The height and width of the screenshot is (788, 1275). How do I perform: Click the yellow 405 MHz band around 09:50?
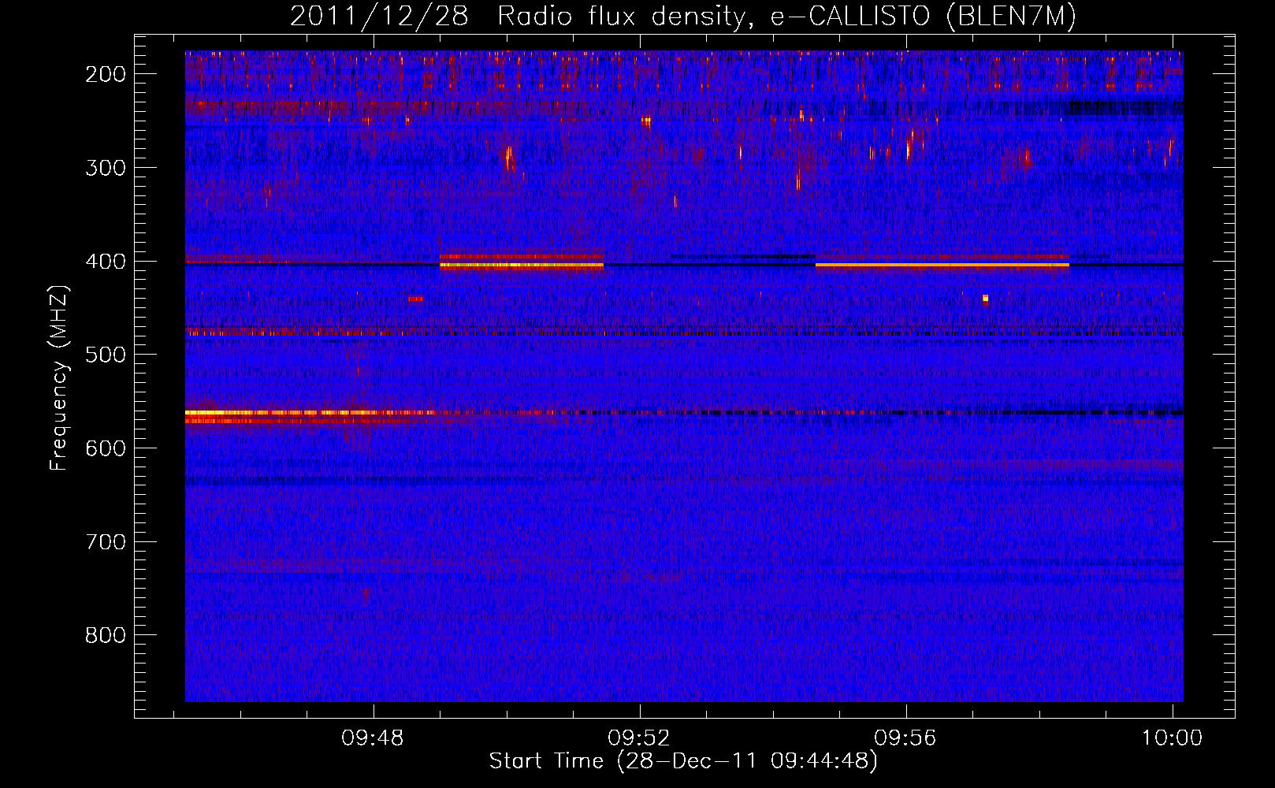pos(521,266)
